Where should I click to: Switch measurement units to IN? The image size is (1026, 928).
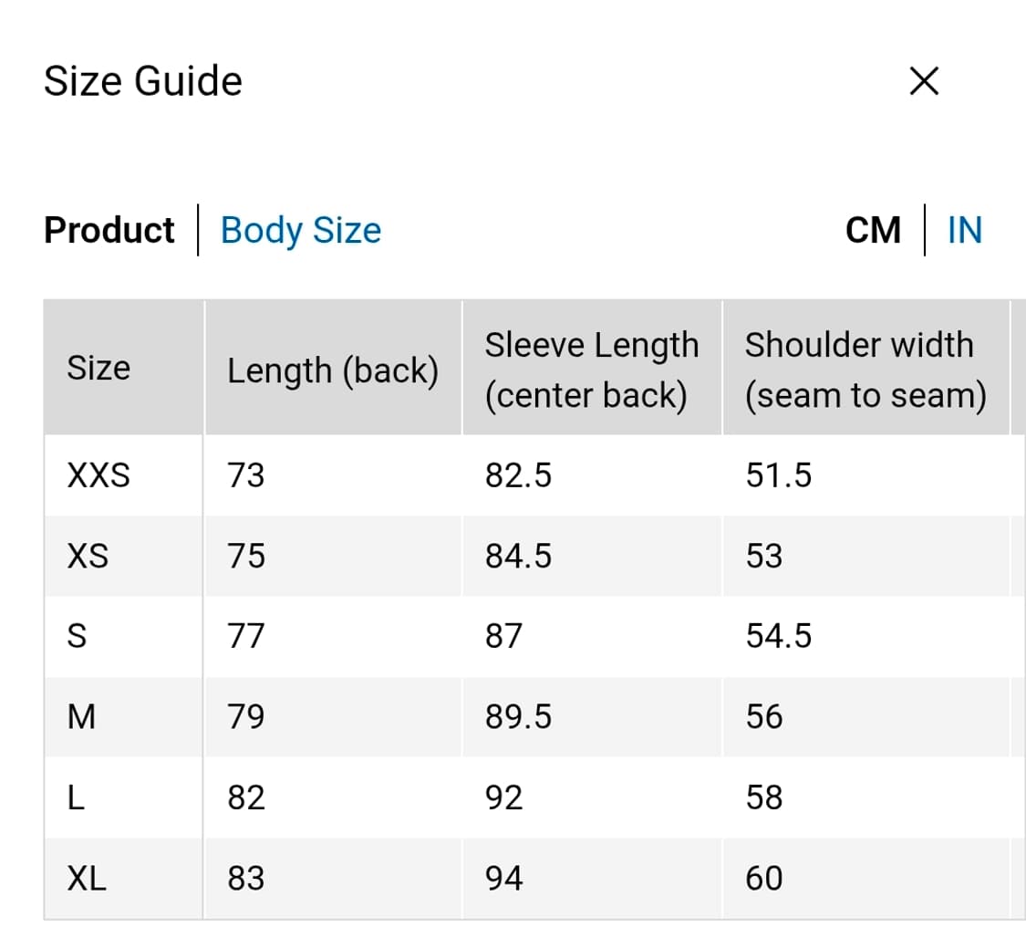965,230
